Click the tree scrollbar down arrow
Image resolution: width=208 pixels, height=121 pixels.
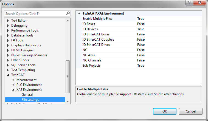point(68,102)
